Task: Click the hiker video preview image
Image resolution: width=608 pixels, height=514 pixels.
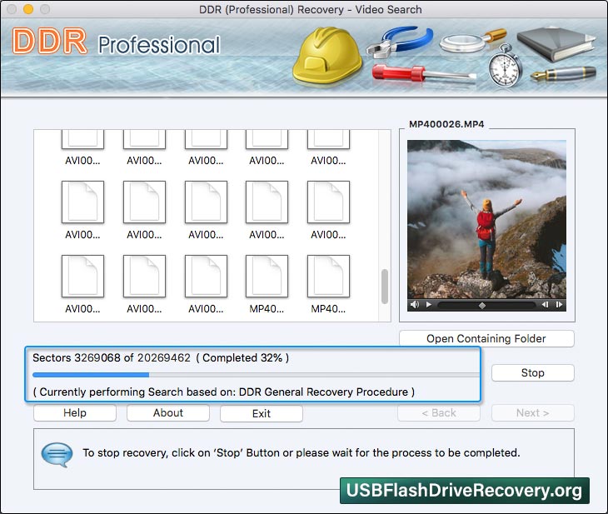Action: point(486,219)
